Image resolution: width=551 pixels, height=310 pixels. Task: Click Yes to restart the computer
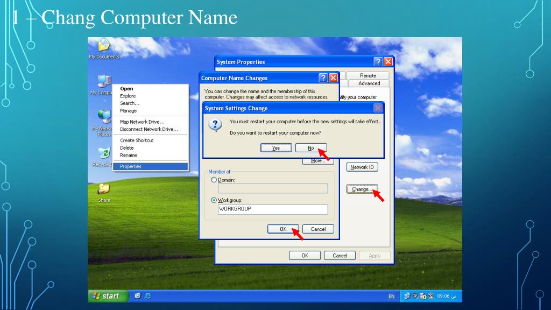click(x=276, y=148)
